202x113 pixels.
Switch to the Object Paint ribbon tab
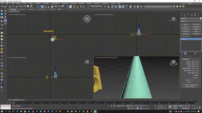tap(42, 9)
